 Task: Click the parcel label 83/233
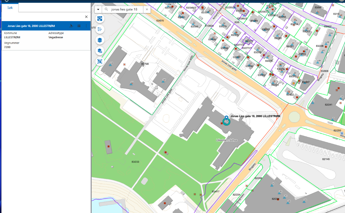[x=135, y=162]
